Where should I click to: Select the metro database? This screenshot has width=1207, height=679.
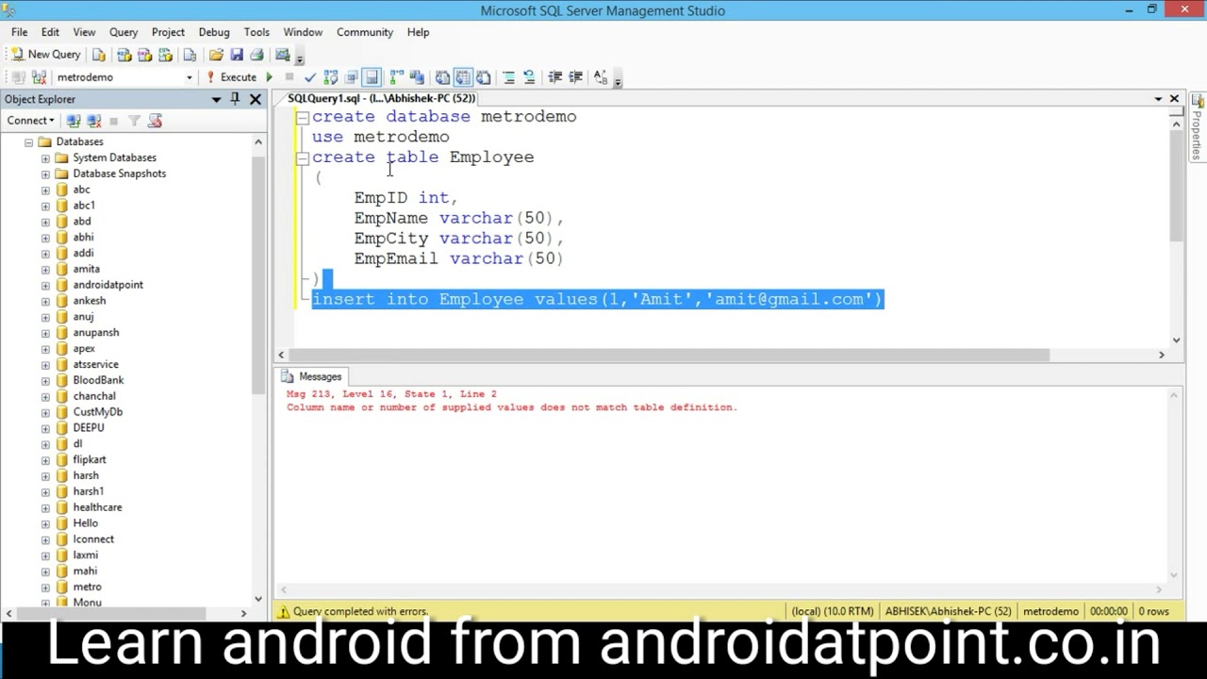(87, 587)
